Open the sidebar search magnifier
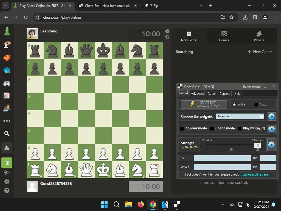This screenshot has height=211, width=281. [7, 134]
